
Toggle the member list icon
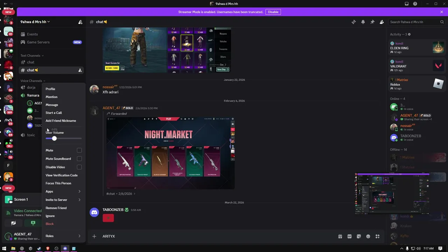click(x=382, y=22)
